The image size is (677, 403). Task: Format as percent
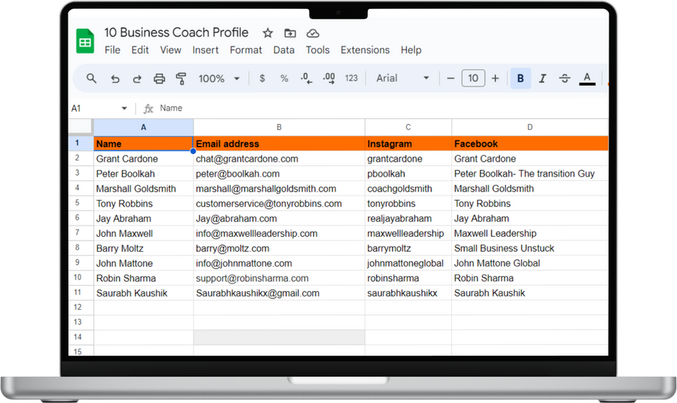[x=284, y=78]
